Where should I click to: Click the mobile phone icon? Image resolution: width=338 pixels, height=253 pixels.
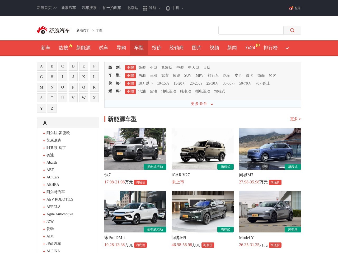point(168,8)
